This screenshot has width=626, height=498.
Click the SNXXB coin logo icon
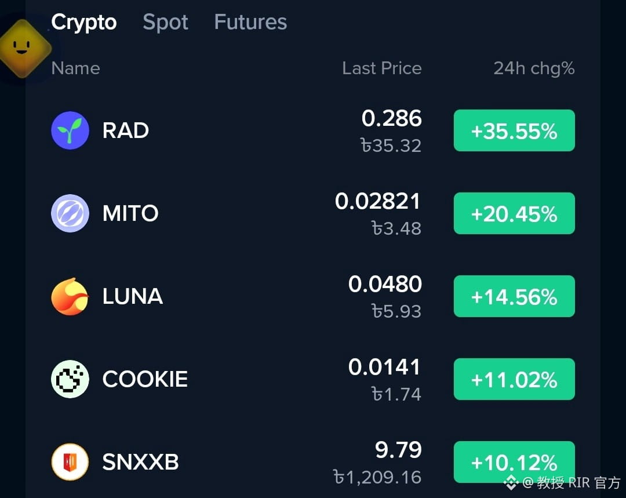[70, 462]
